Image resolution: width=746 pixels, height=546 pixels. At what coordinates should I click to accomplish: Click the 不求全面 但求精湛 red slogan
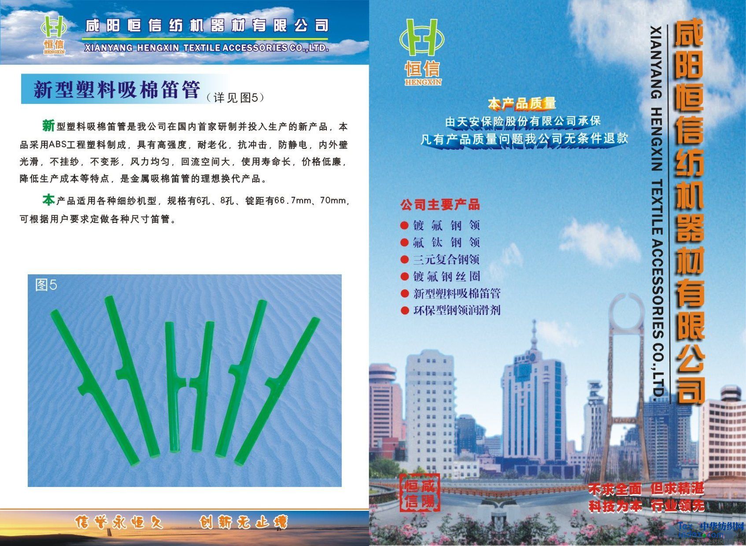(x=646, y=489)
